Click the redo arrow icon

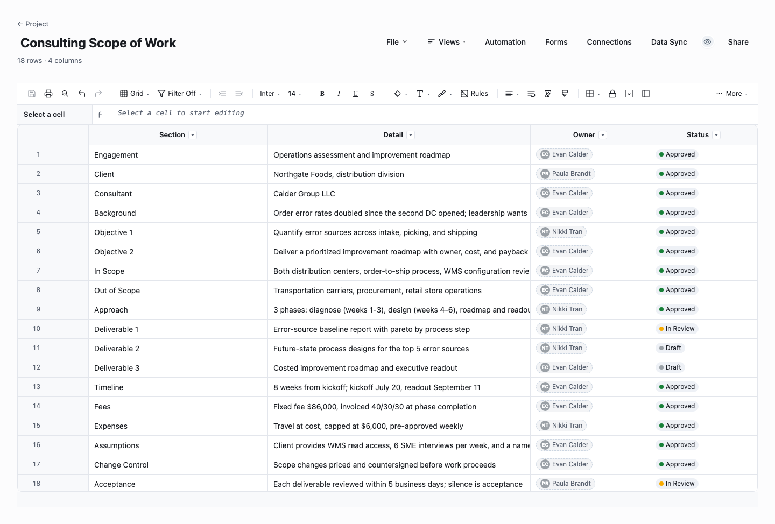point(98,94)
